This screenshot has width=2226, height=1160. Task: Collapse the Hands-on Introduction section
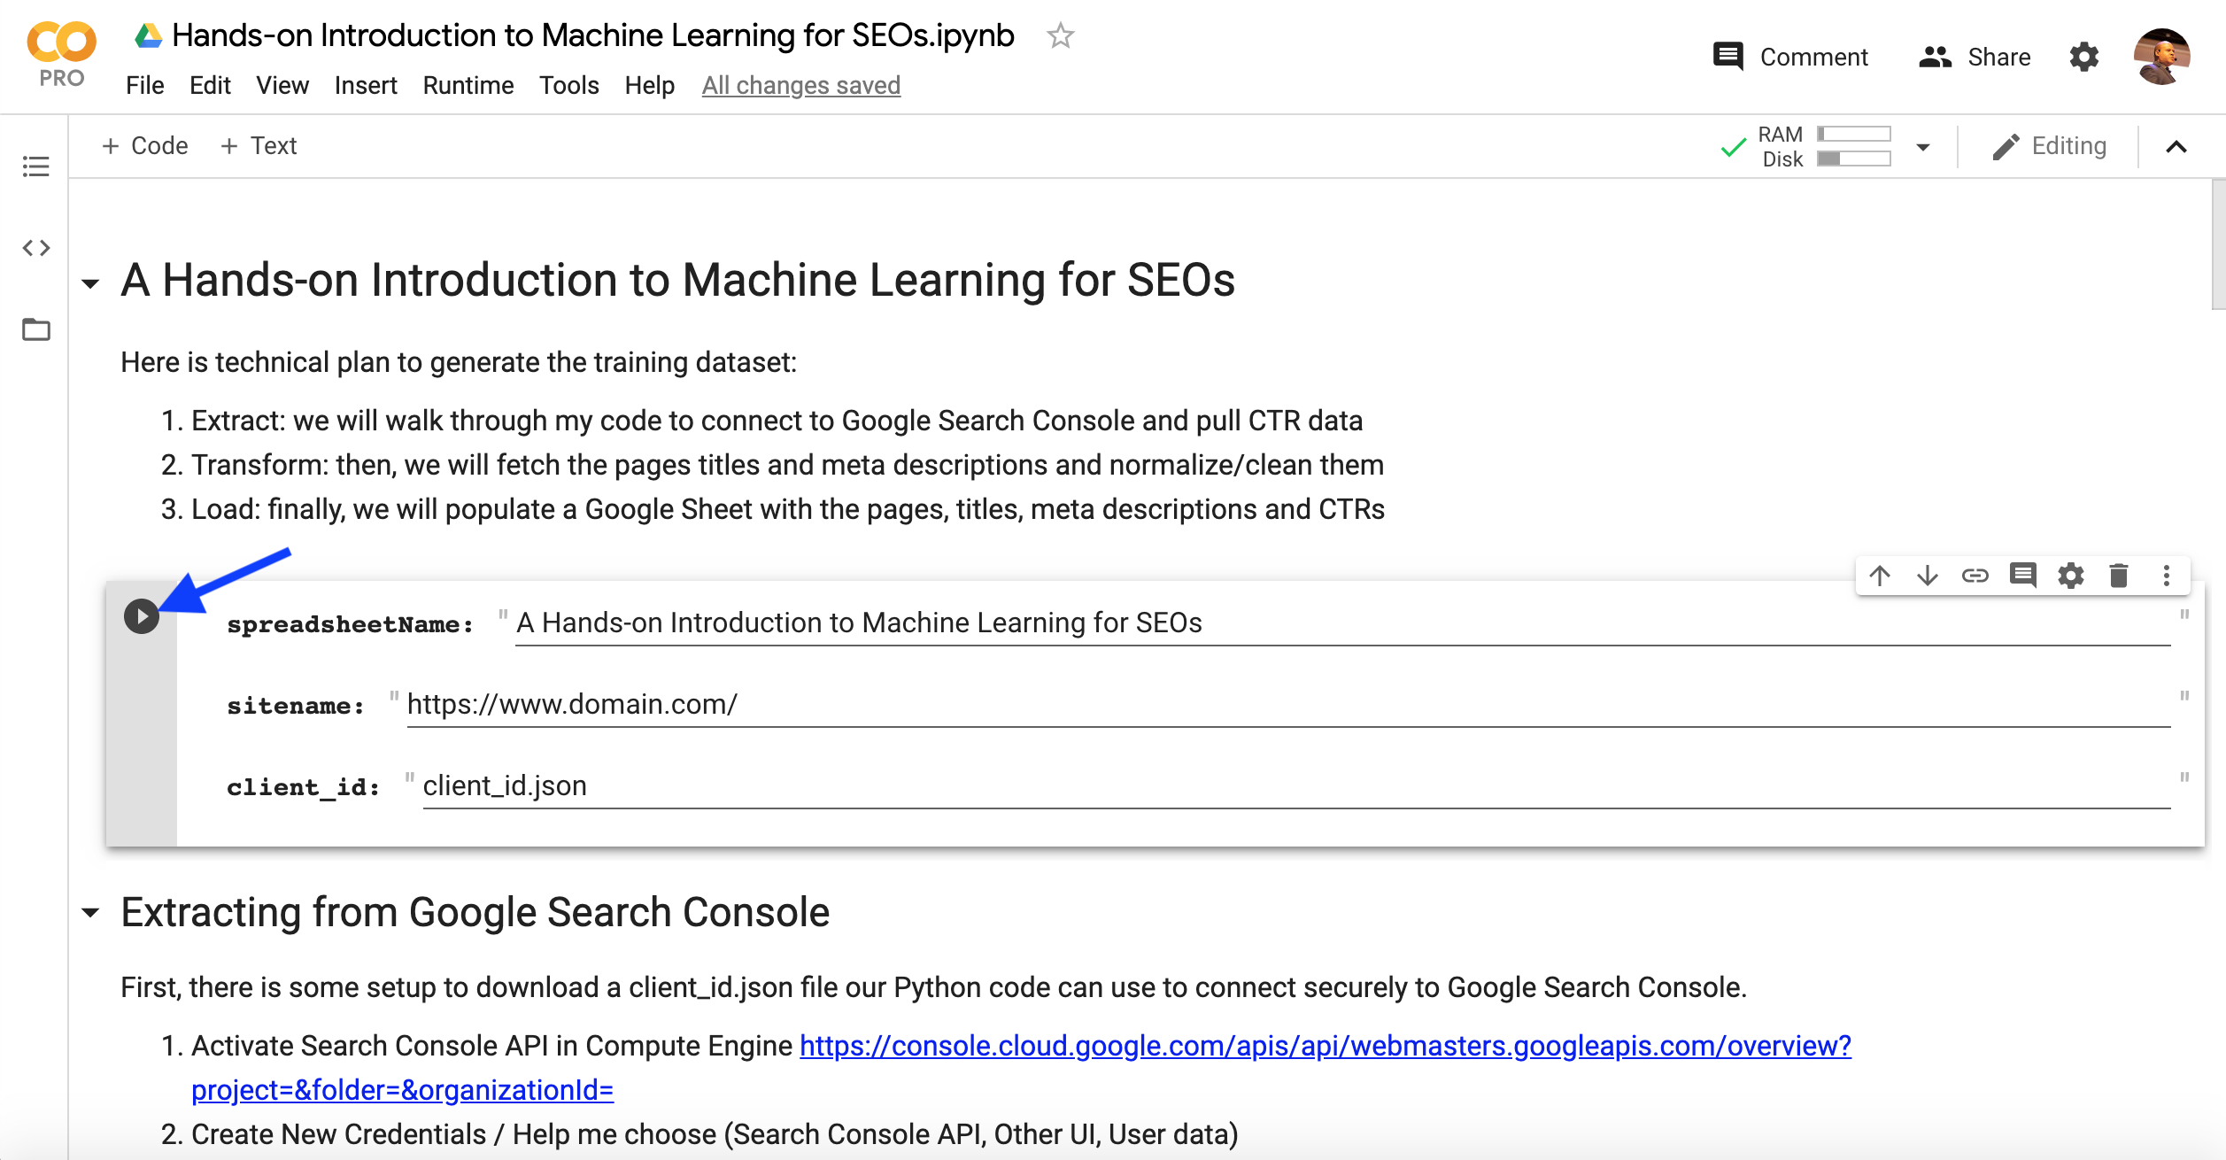[x=90, y=284]
